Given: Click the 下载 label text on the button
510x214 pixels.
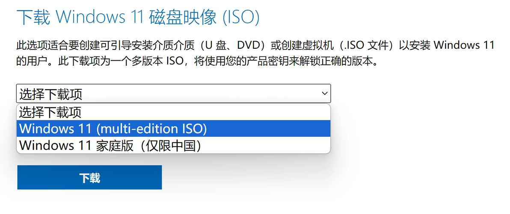Looking at the screenshot, I should tap(89, 178).
